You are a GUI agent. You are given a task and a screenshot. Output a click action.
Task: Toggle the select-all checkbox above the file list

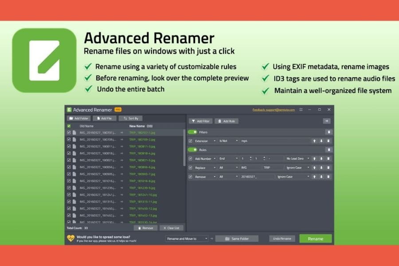tap(69, 126)
